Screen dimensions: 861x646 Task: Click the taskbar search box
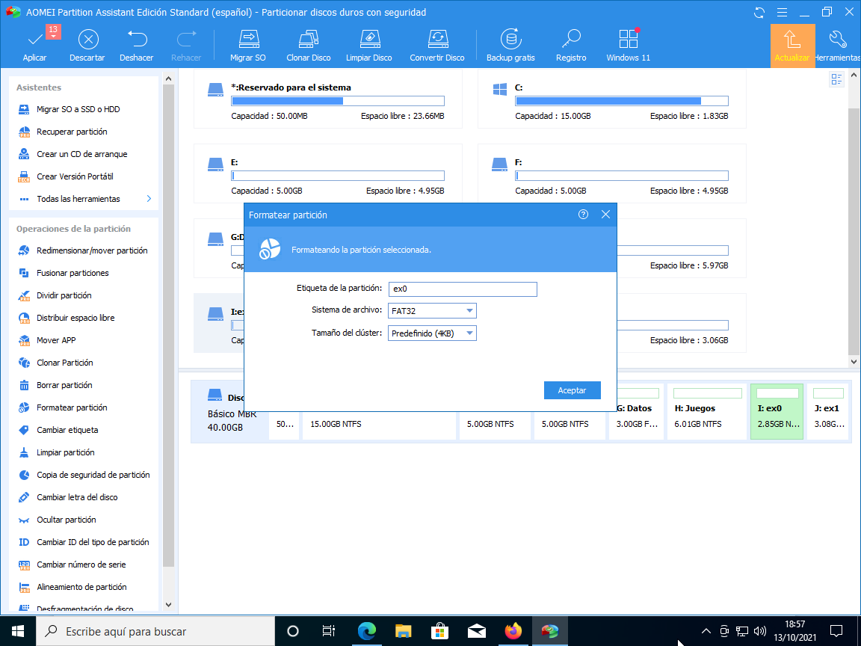pos(155,631)
